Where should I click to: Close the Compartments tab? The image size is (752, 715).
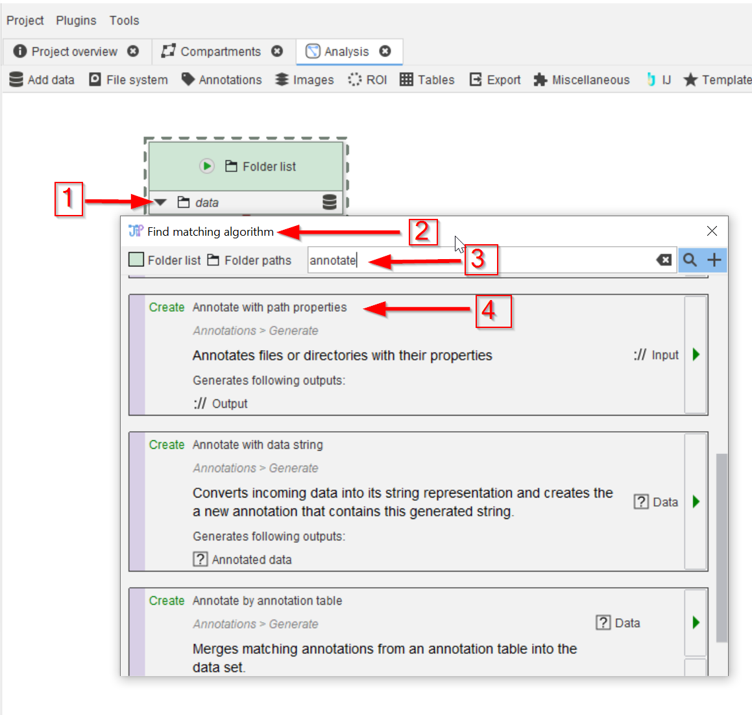coord(277,51)
